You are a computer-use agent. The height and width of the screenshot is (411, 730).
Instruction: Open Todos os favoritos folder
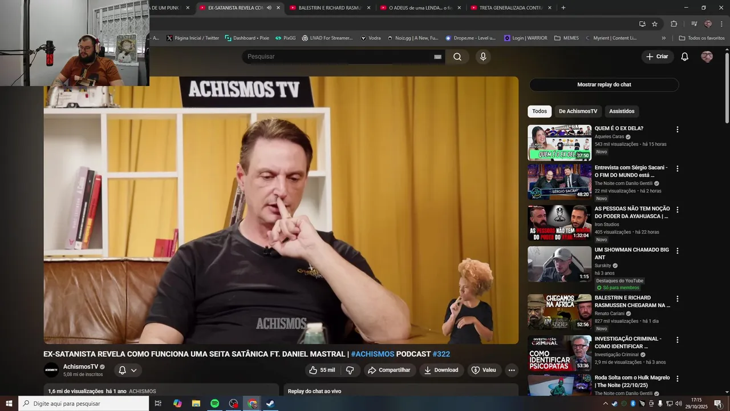point(701,38)
